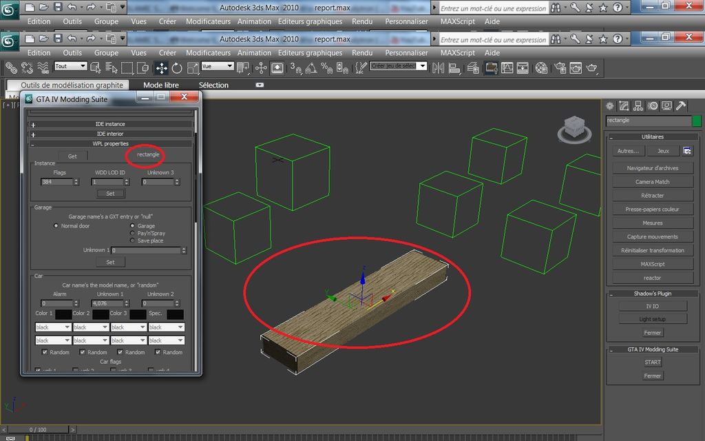Enable Select and Manipulate tool
Screen dimensions: 705x441
[x=261, y=68]
